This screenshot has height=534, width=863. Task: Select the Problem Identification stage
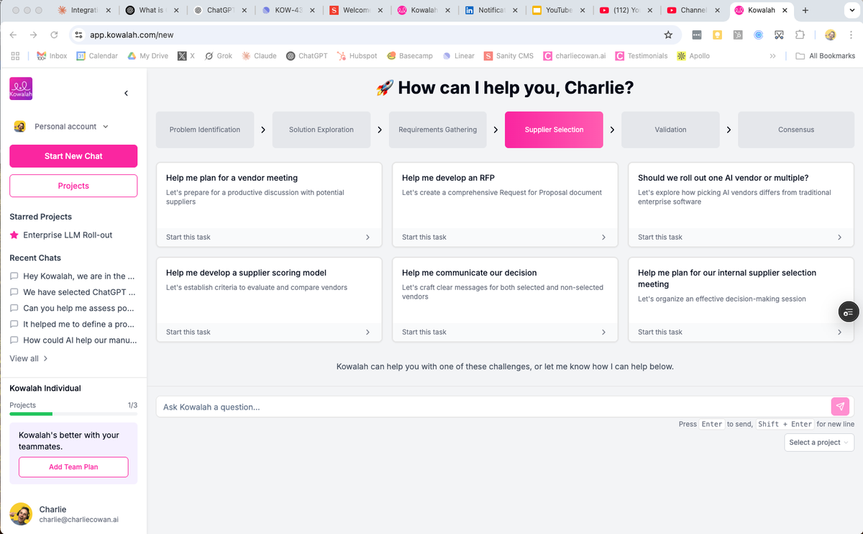pos(205,130)
